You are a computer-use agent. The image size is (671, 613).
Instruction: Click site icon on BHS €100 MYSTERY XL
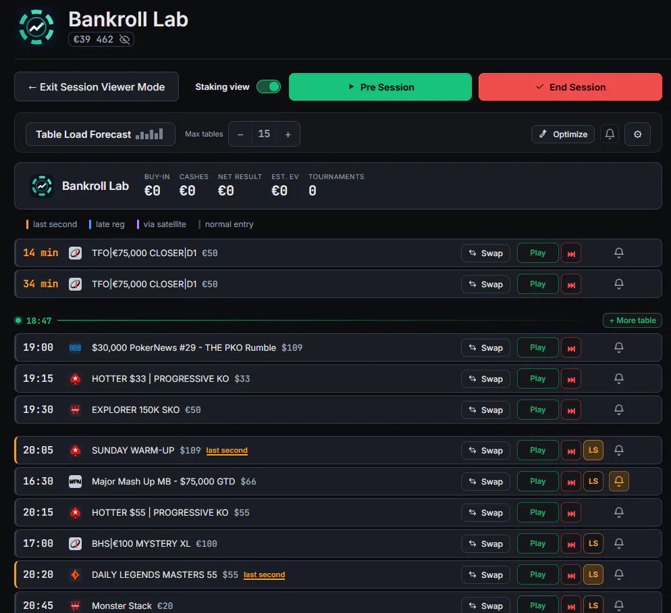tap(76, 543)
